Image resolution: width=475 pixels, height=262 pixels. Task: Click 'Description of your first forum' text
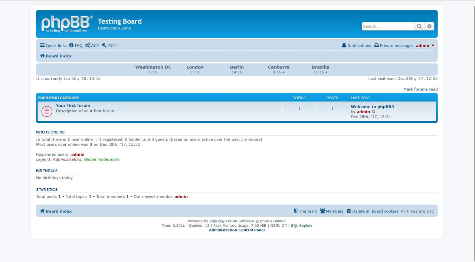click(86, 111)
